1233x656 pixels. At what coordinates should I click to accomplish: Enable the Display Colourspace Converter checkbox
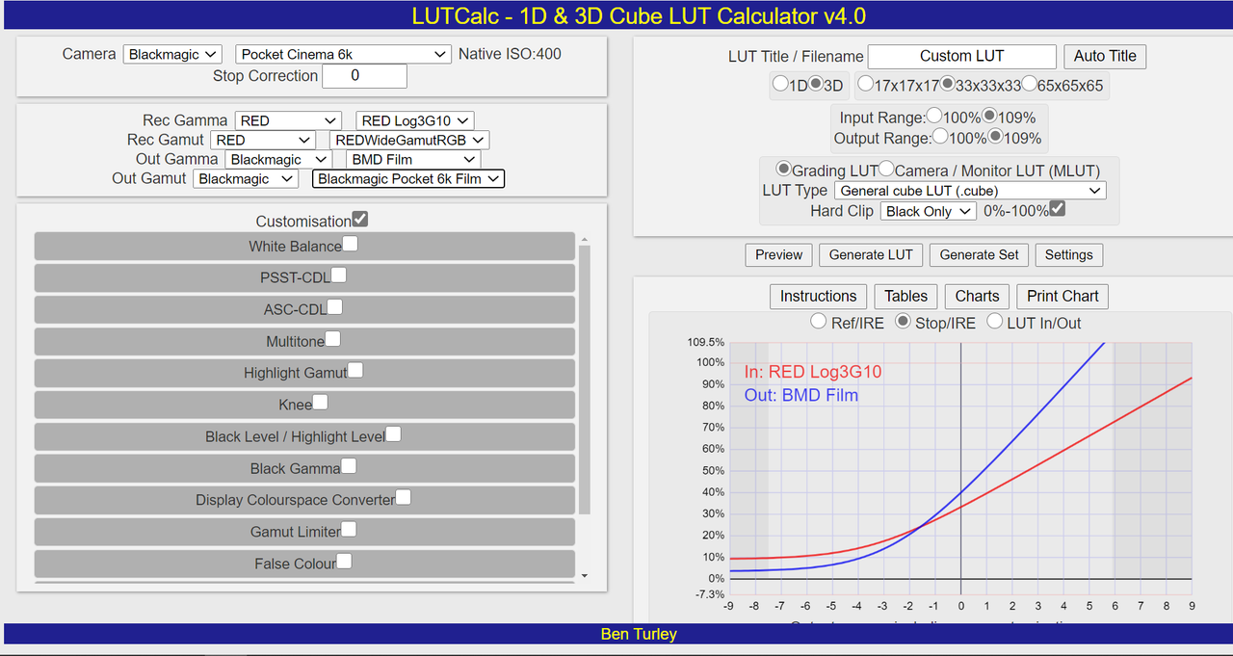[404, 497]
